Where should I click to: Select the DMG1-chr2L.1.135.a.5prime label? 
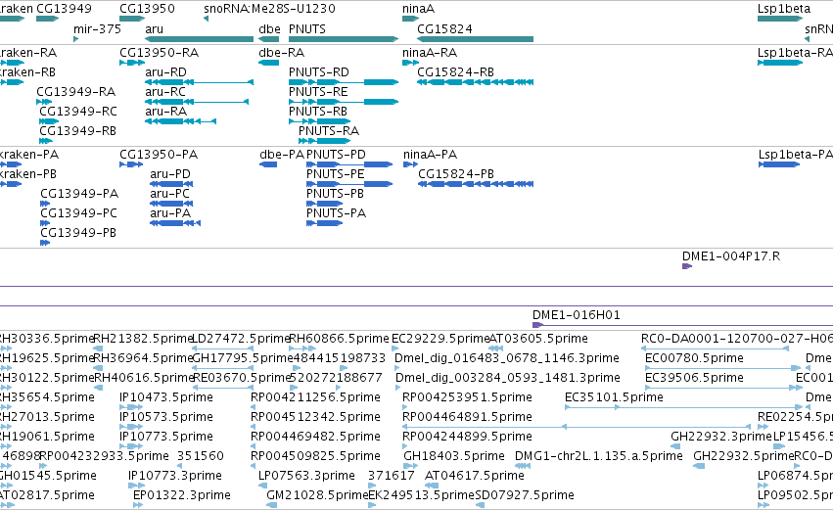(599, 456)
